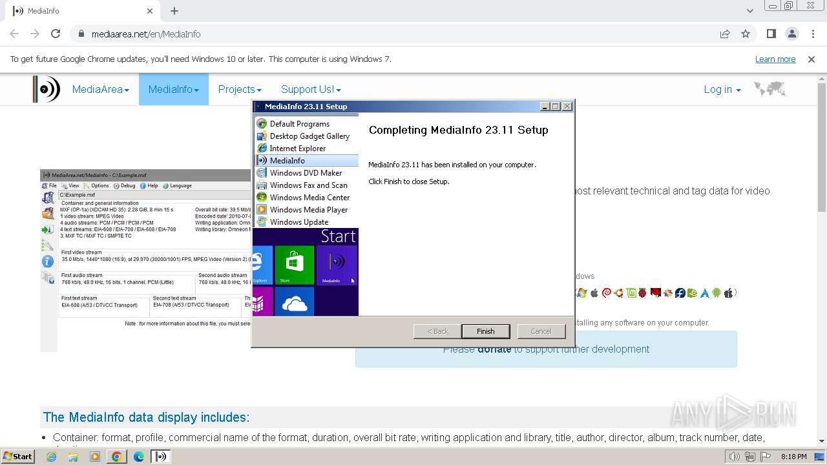Click the Linux Mint download icon
The height and width of the screenshot is (465, 827).
(x=631, y=293)
